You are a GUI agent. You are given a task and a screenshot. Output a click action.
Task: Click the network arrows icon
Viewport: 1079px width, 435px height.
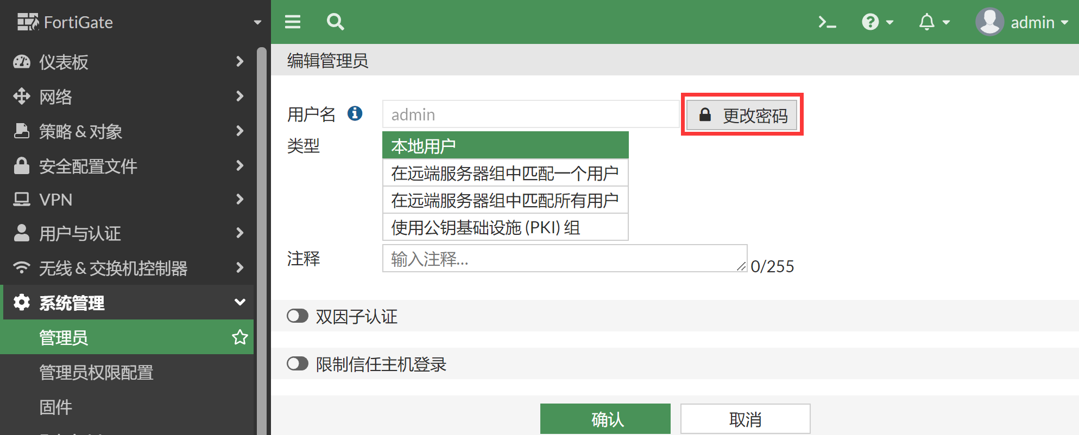pyautogui.click(x=22, y=96)
